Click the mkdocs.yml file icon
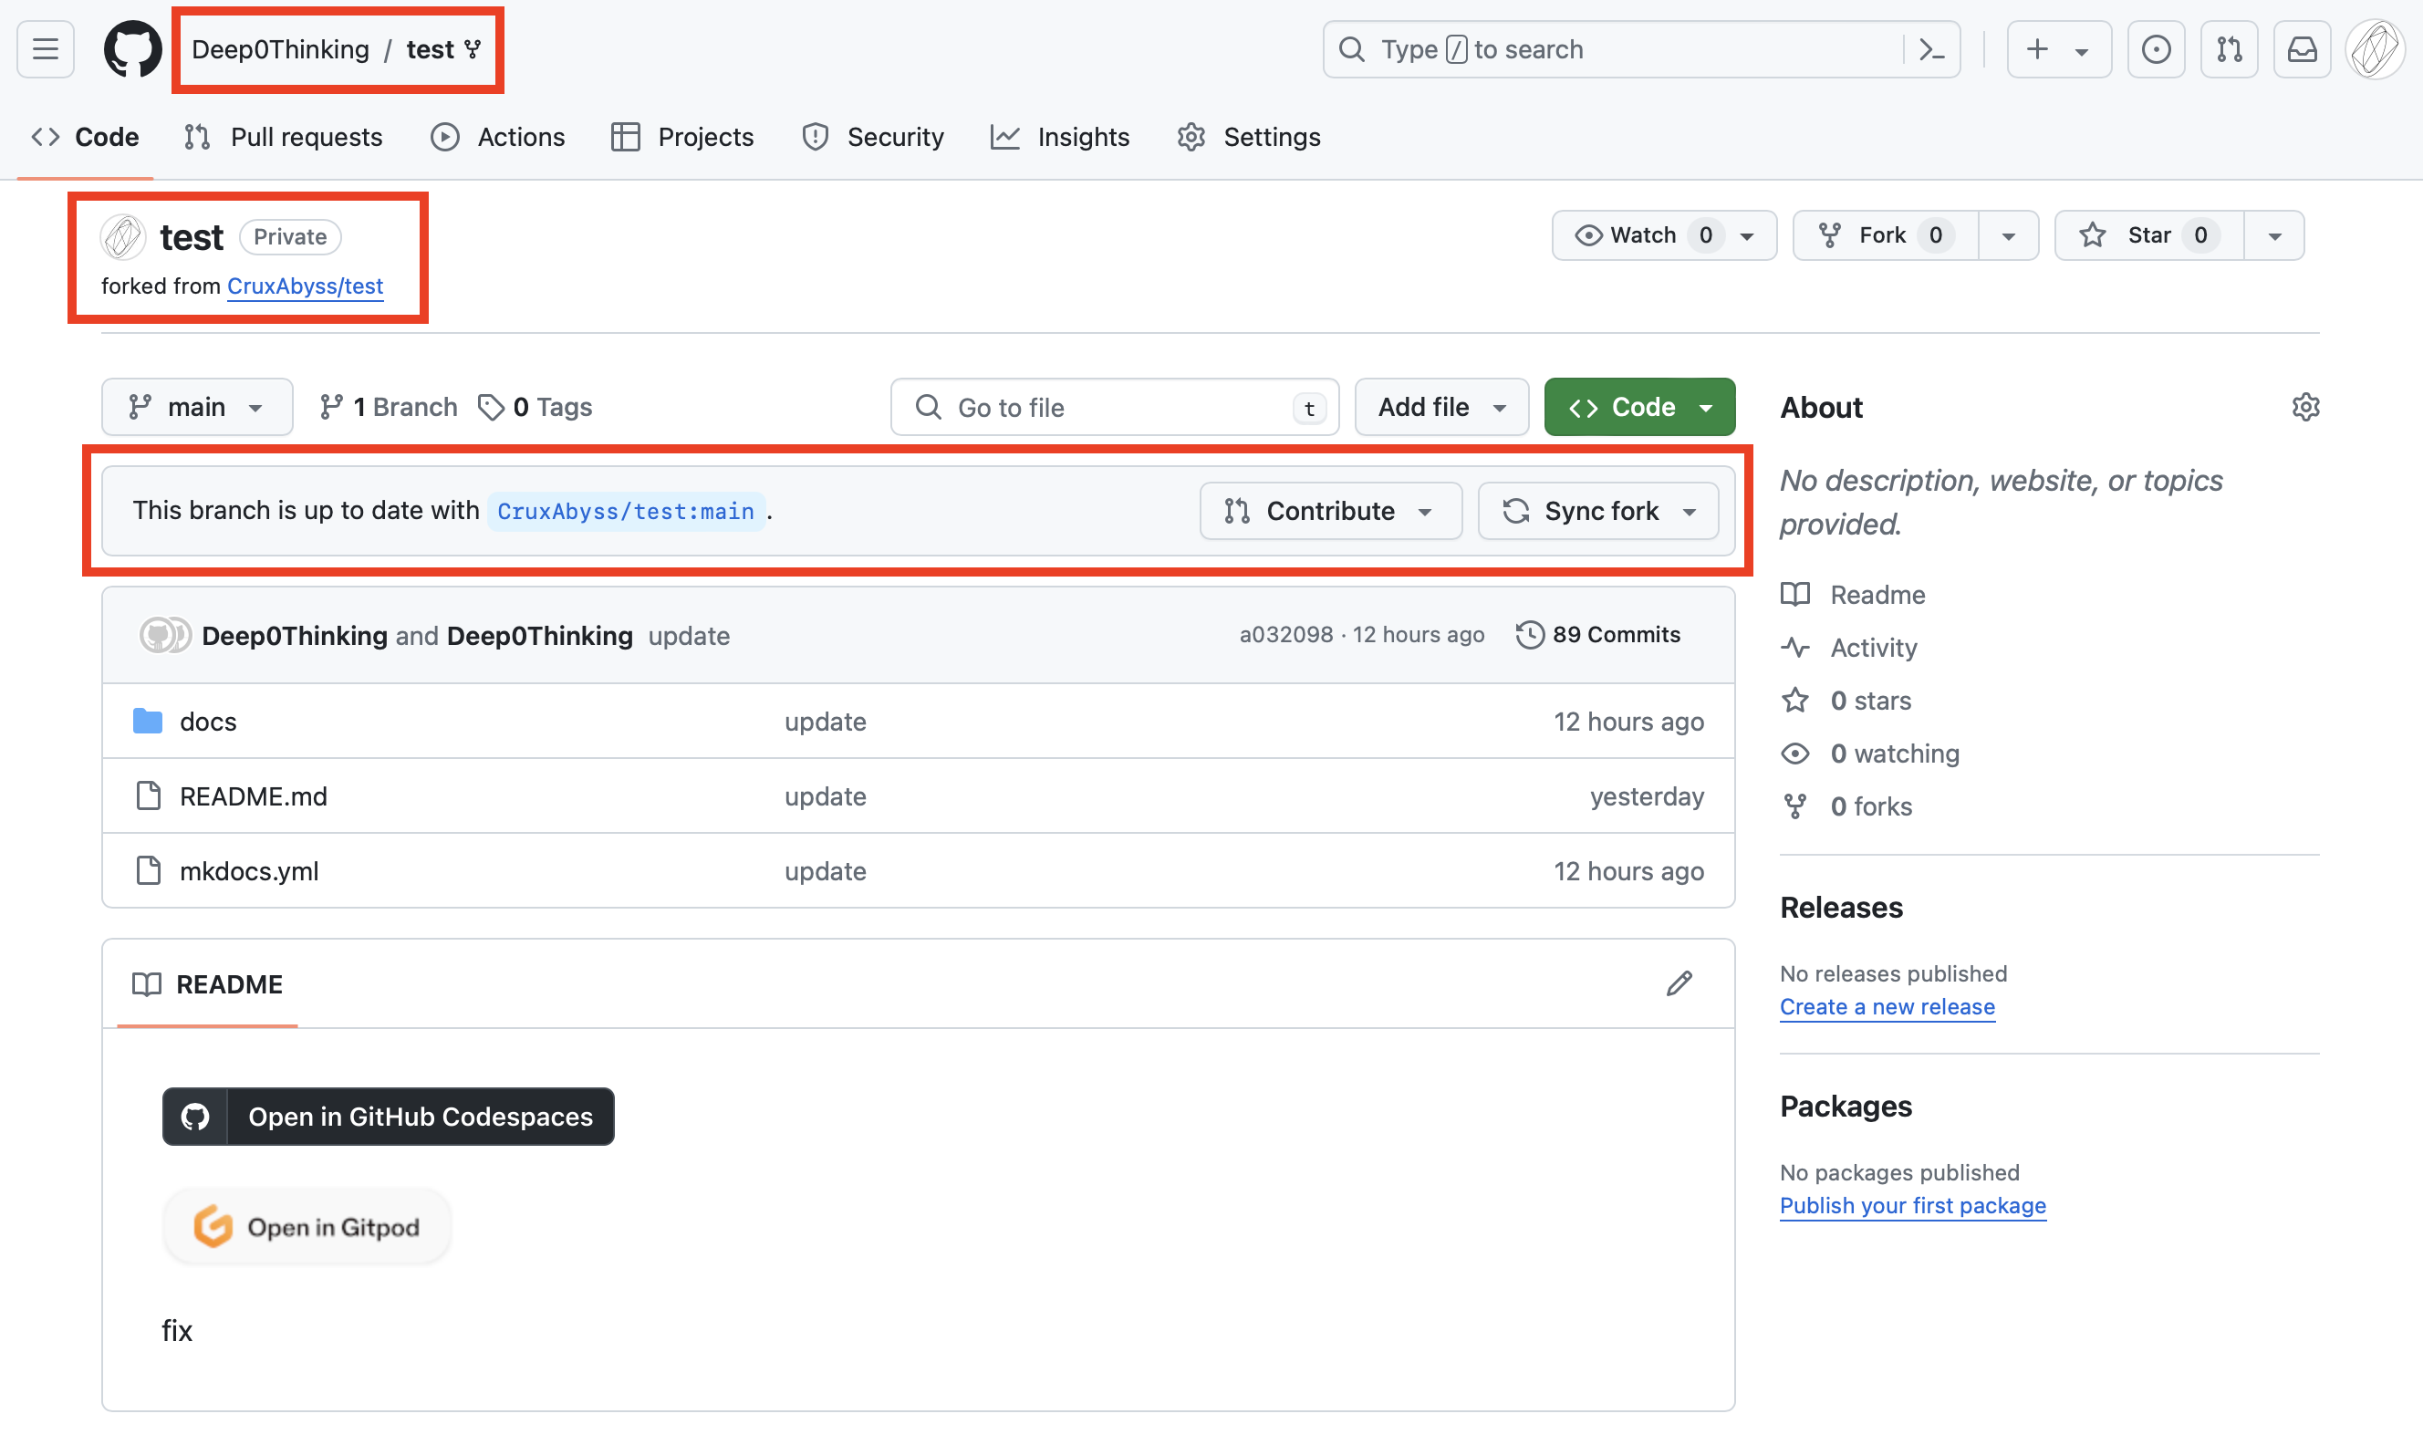 148,870
